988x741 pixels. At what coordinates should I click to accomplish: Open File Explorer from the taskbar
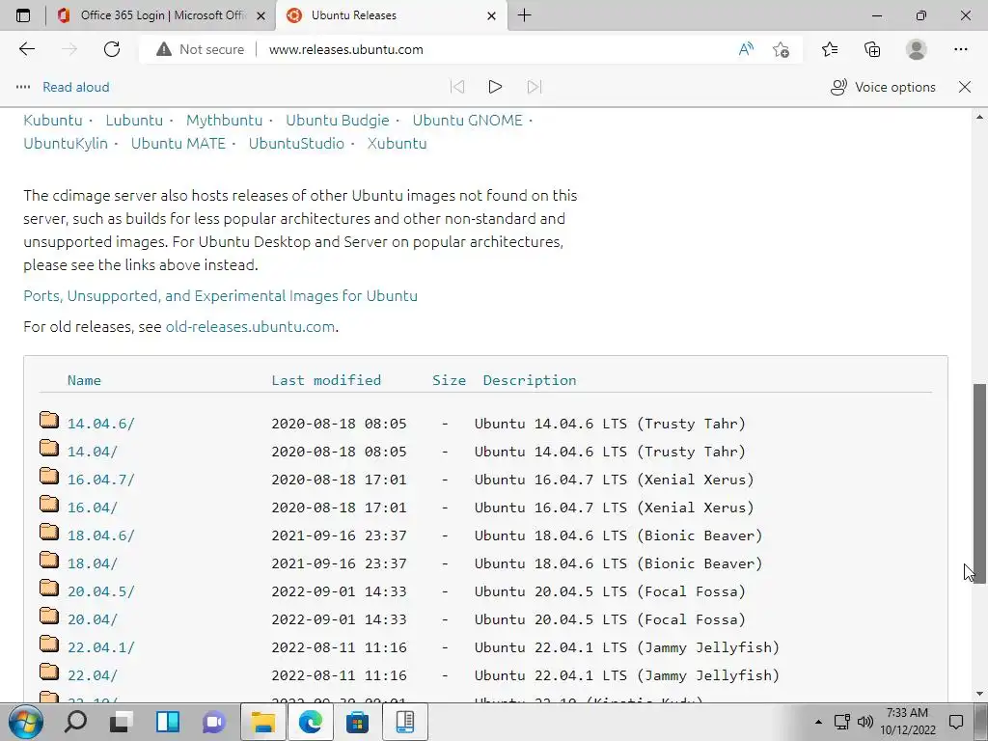tap(263, 722)
